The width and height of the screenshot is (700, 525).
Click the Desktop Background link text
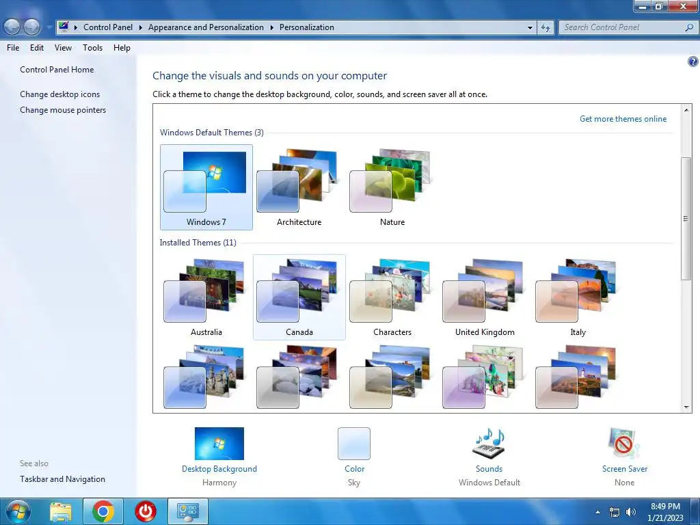tap(219, 469)
